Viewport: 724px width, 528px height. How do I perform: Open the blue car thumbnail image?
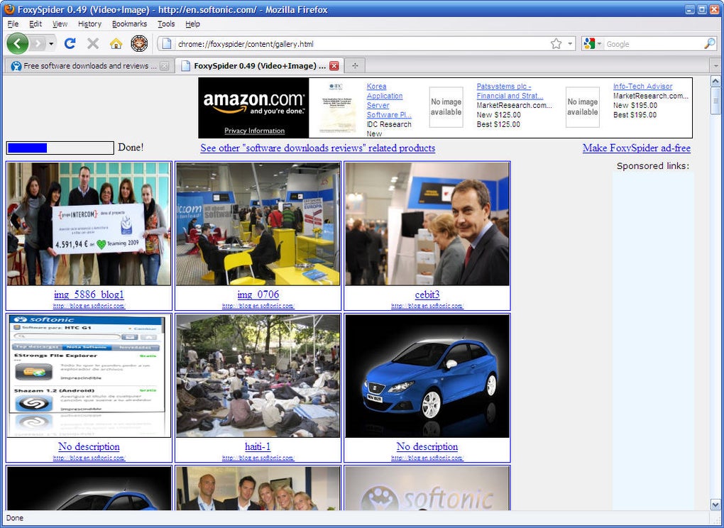427,376
